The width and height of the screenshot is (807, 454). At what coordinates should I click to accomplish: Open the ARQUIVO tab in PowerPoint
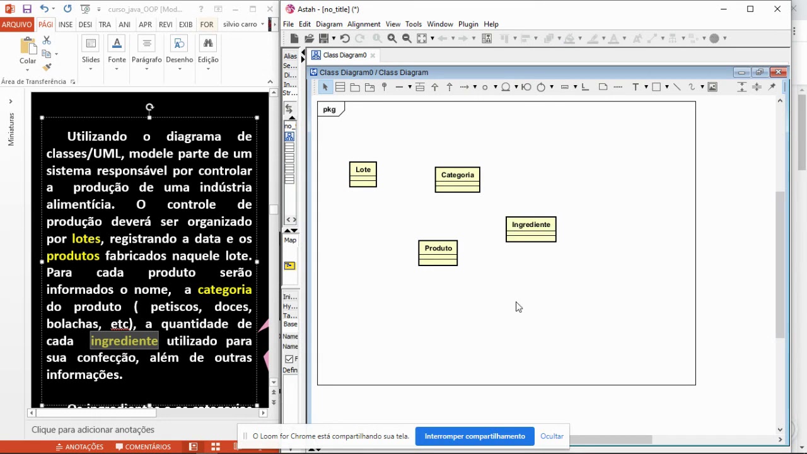[17, 25]
